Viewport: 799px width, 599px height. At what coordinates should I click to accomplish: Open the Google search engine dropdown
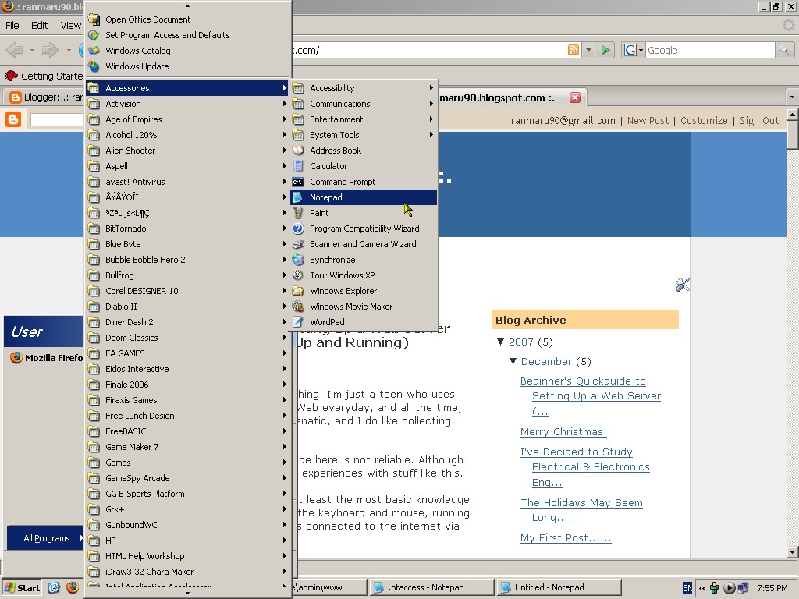pyautogui.click(x=634, y=50)
